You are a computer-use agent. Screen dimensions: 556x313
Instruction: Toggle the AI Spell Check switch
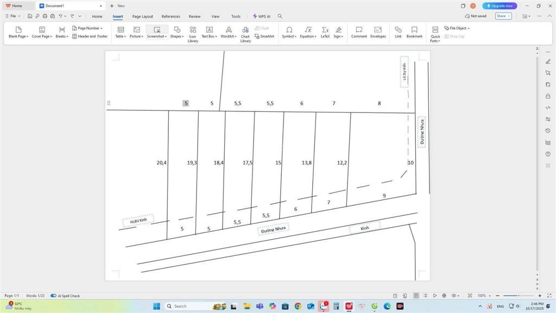[54, 296]
